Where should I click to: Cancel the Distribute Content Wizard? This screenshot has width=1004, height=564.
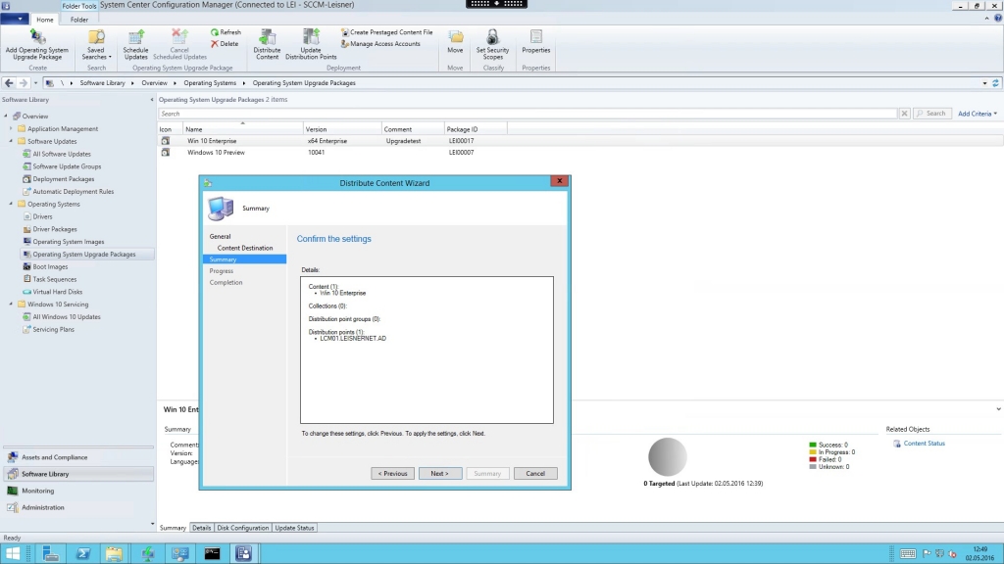(x=535, y=473)
